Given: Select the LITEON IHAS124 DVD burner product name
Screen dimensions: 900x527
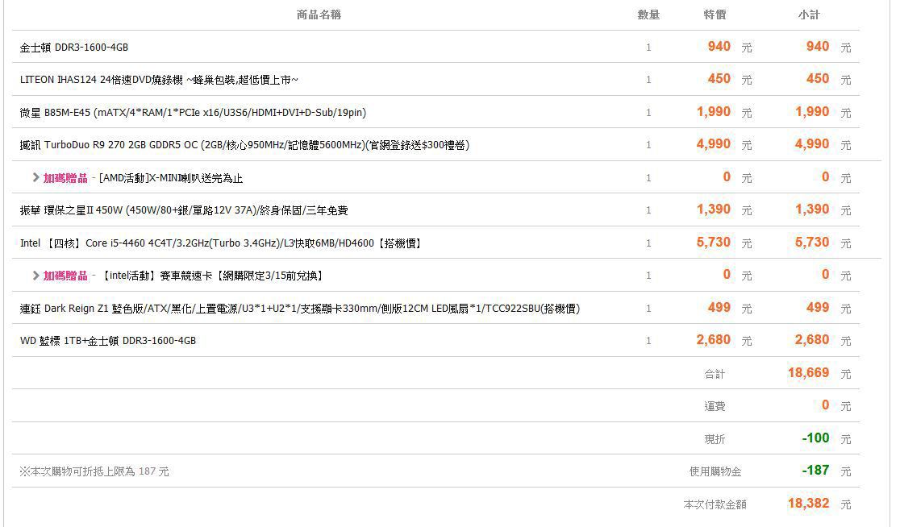Looking at the screenshot, I should [159, 80].
